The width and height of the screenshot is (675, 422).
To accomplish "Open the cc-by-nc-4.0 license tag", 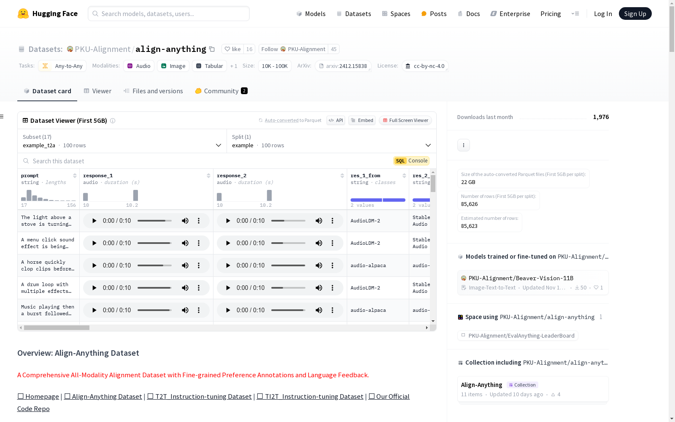I will tap(425, 66).
